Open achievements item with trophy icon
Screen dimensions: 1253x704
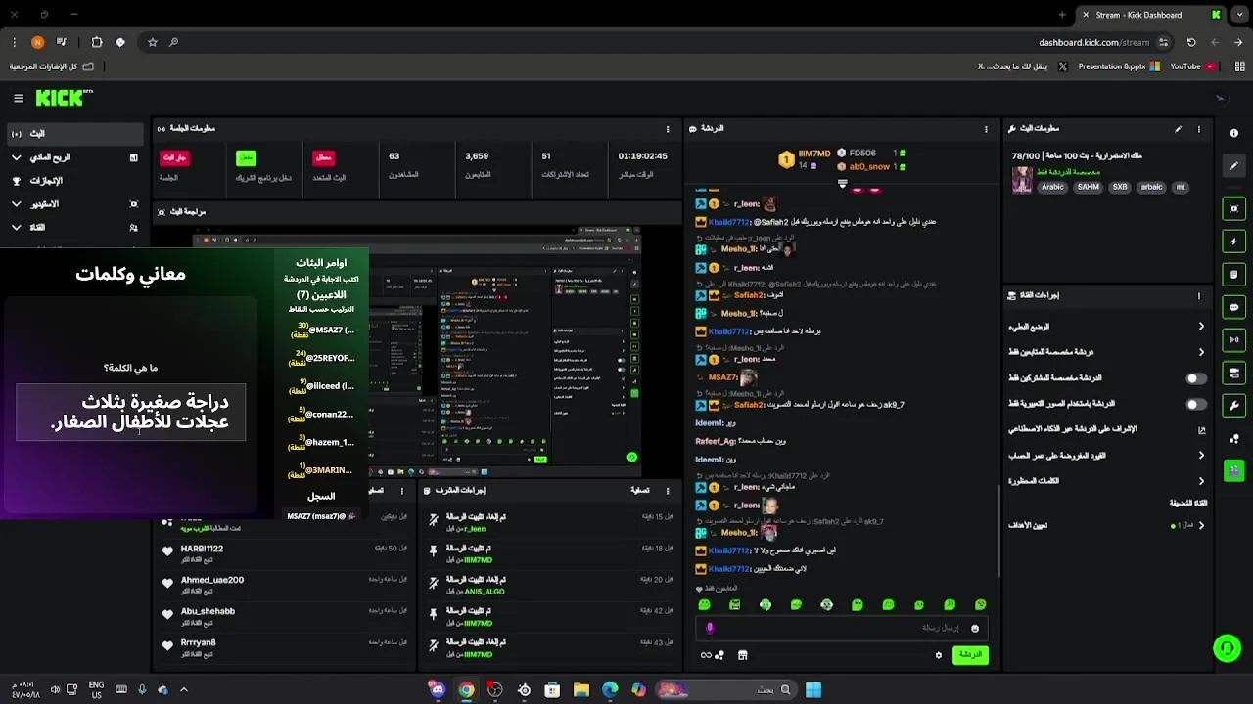(74, 181)
